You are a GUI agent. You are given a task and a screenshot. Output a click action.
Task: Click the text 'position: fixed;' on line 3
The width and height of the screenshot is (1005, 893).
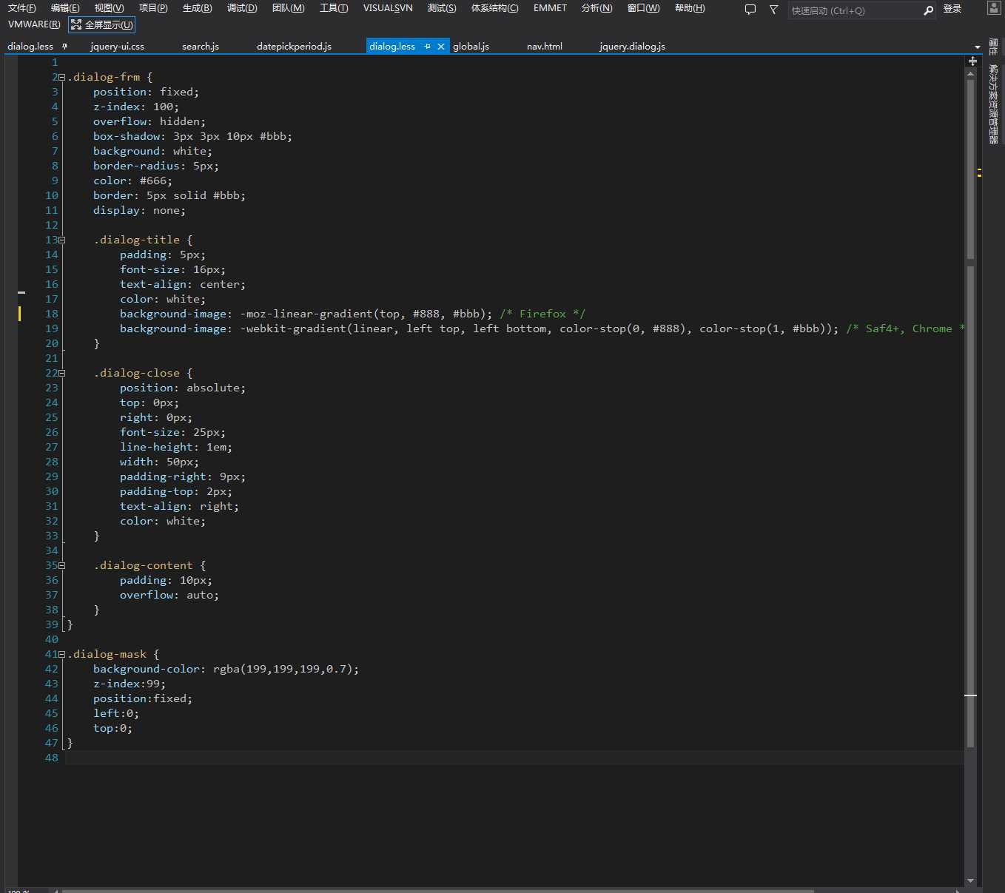tap(146, 92)
